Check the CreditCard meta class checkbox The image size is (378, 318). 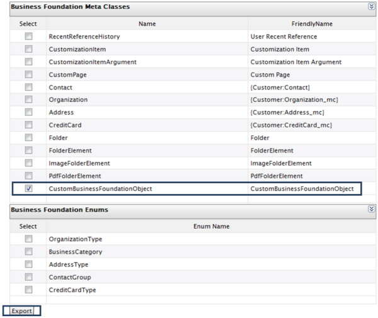pyautogui.click(x=28, y=125)
